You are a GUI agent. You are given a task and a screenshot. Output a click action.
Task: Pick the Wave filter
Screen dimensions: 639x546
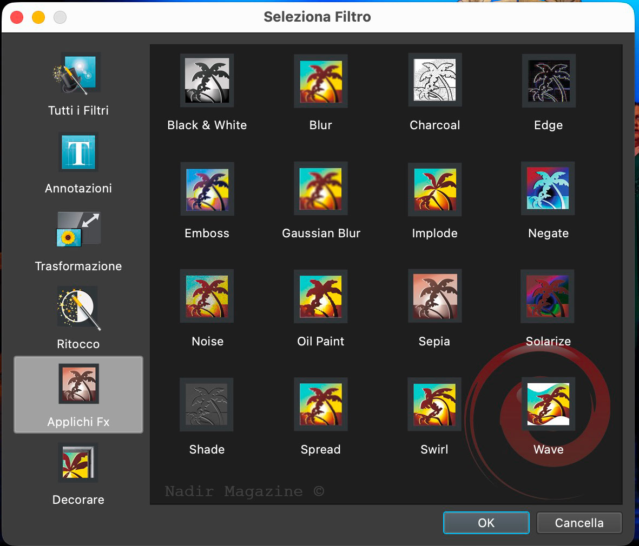pos(548,404)
